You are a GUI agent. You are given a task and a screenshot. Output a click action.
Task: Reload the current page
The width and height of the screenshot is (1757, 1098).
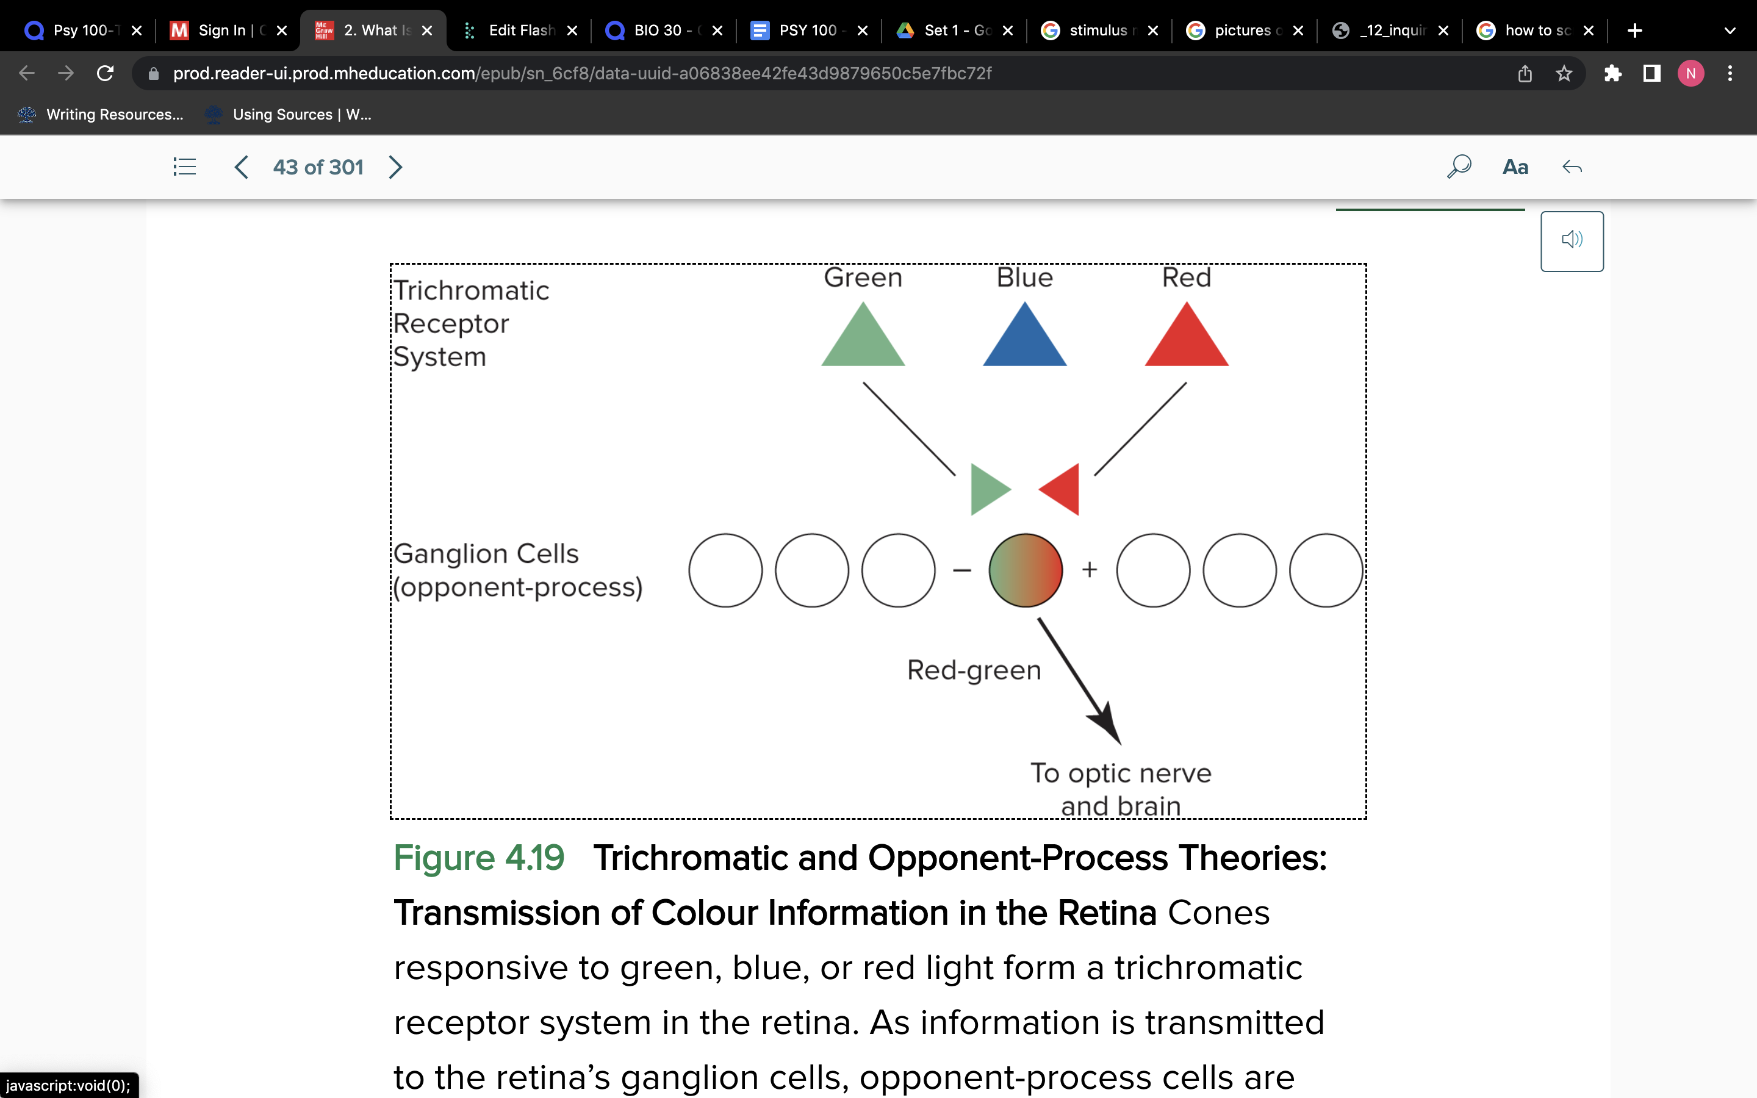coord(106,73)
